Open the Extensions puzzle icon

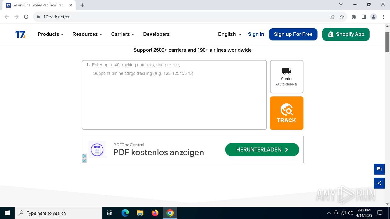[354, 17]
